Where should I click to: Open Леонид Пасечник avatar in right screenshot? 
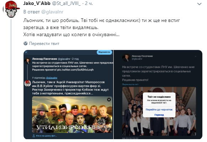[126, 57]
